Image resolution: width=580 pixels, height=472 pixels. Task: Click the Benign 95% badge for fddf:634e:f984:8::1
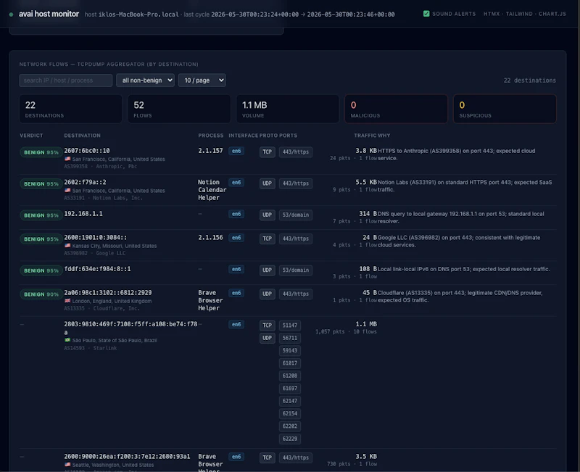[x=41, y=270]
